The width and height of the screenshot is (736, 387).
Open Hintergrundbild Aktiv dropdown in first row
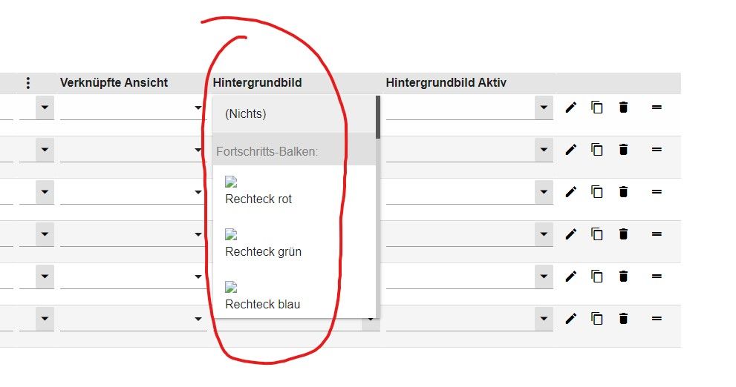tap(544, 108)
